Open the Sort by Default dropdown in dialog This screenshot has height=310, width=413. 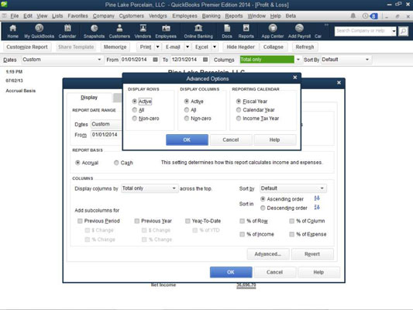click(x=293, y=188)
